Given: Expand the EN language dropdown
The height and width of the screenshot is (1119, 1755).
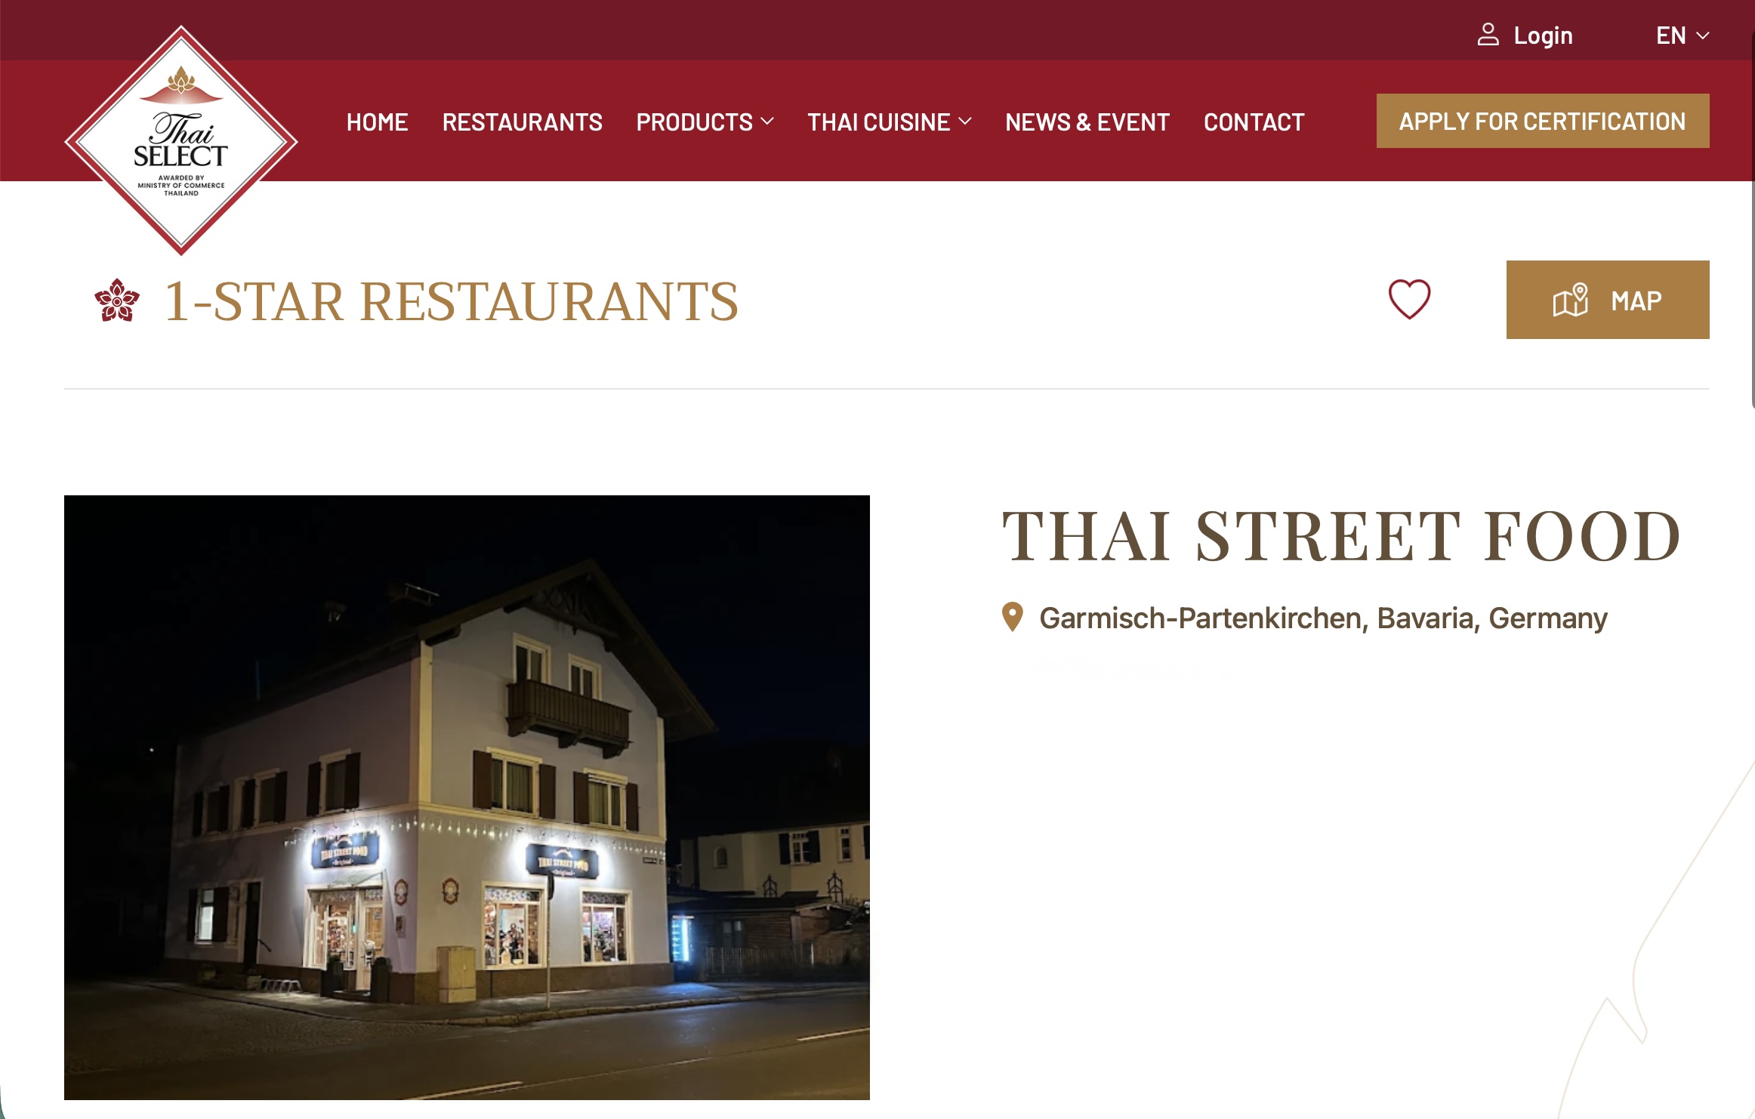Looking at the screenshot, I should tap(1683, 35).
